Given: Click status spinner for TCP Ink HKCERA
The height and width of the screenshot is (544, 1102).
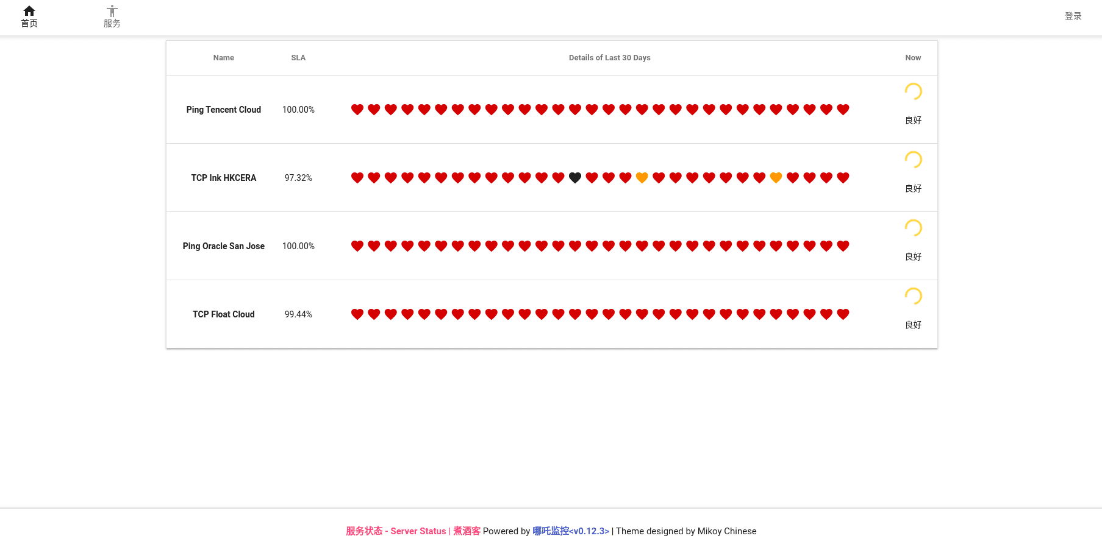Looking at the screenshot, I should [x=913, y=160].
